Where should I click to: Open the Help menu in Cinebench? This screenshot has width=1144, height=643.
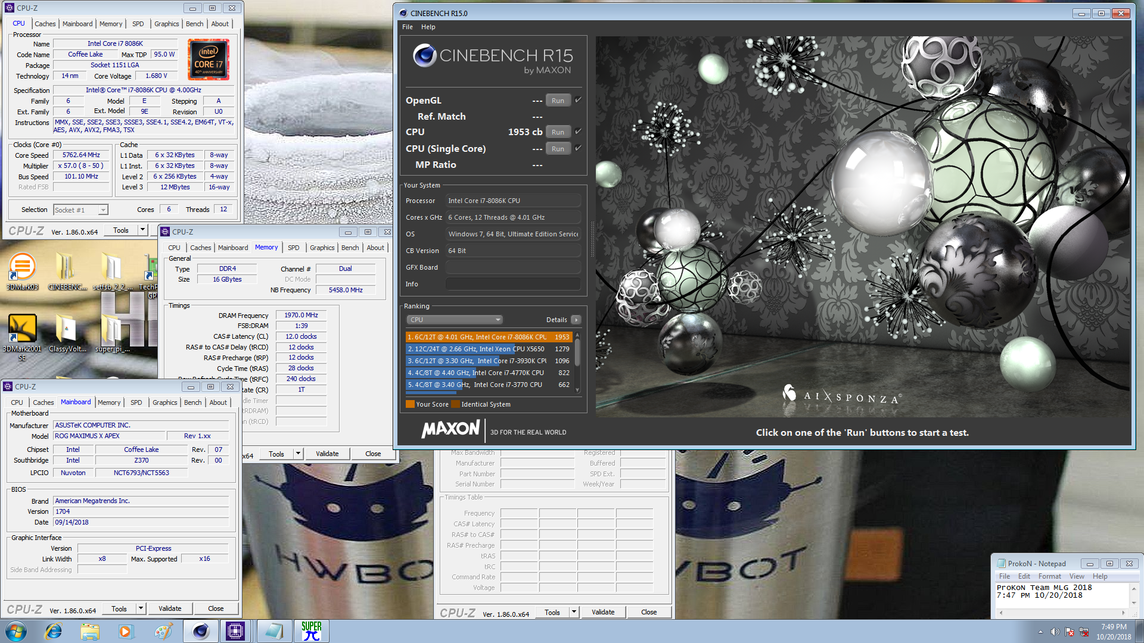pyautogui.click(x=428, y=27)
